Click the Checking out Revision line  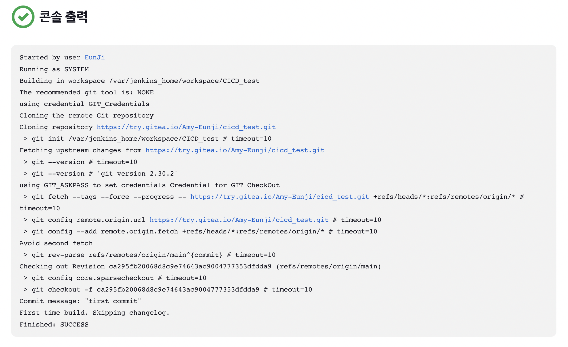(x=200, y=267)
